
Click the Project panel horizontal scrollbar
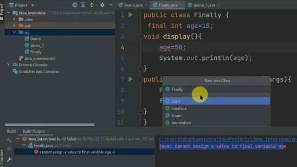click(x=50, y=125)
